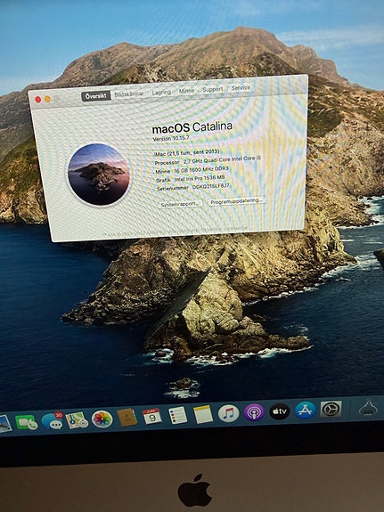This screenshot has width=384, height=512.
Task: Click the 16 GB 1600 MHz DDR3 value
Action: pyautogui.click(x=201, y=169)
